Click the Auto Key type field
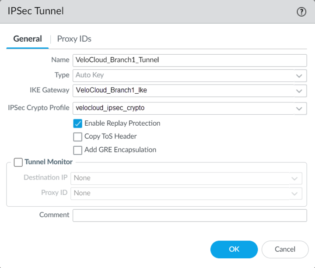This screenshot has height=268, width=315. point(182,75)
